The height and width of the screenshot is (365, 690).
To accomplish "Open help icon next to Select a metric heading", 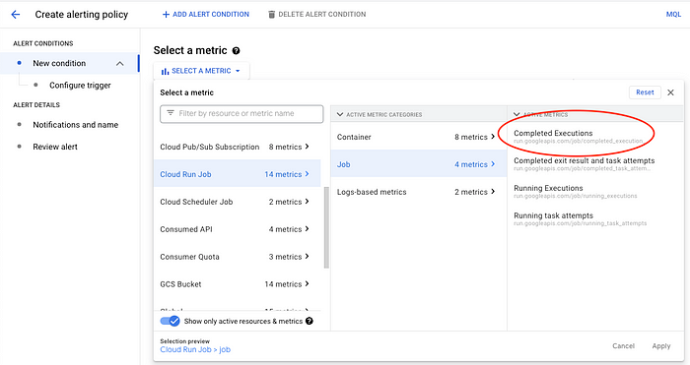I will (x=236, y=51).
